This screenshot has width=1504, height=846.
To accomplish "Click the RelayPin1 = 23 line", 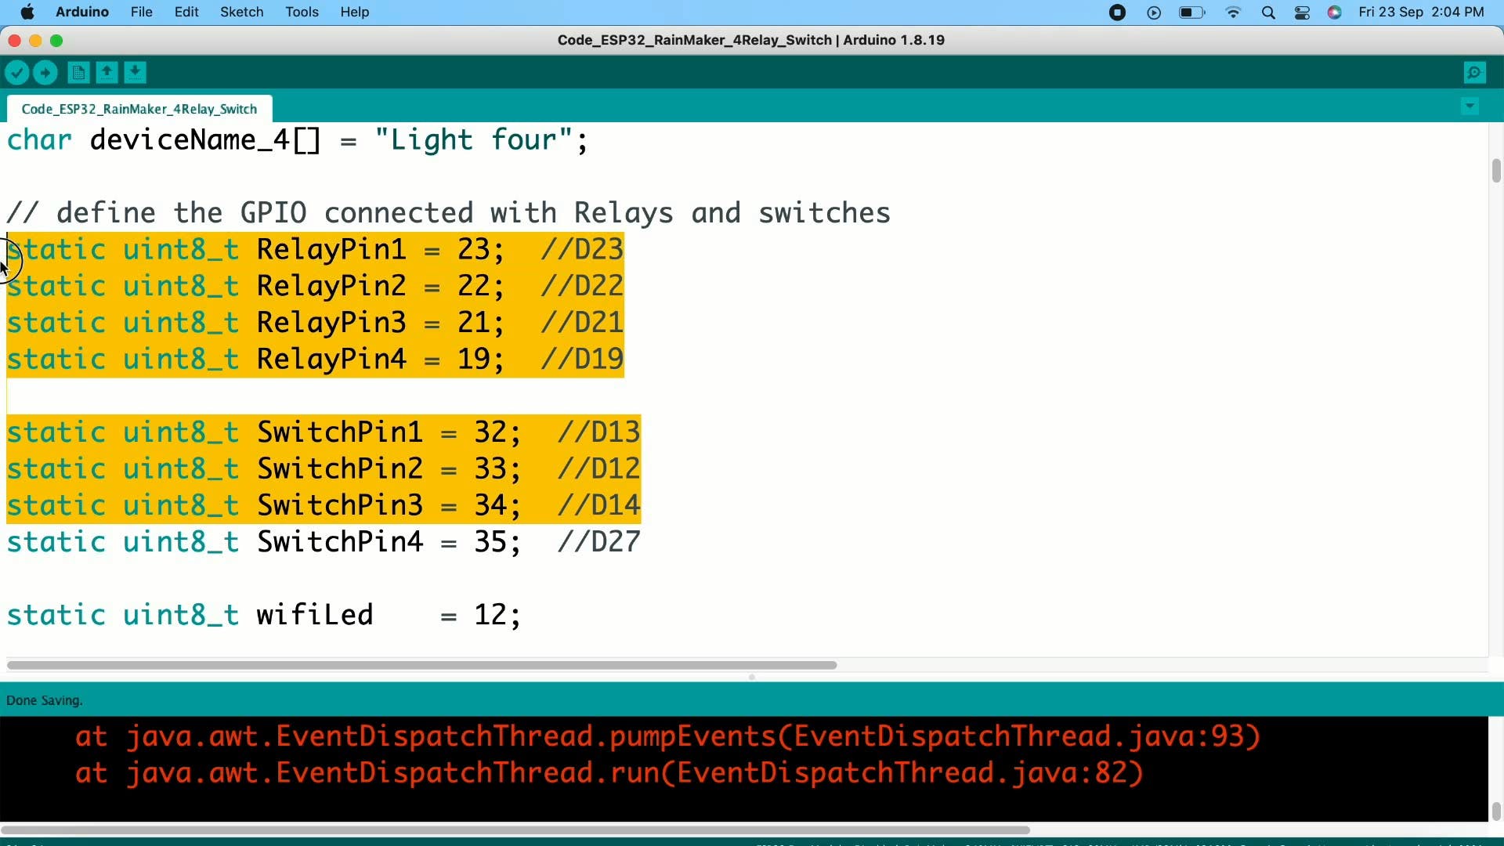I will point(315,250).
